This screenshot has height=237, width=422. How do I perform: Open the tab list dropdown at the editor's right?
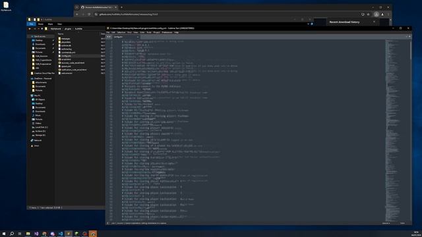[409, 37]
